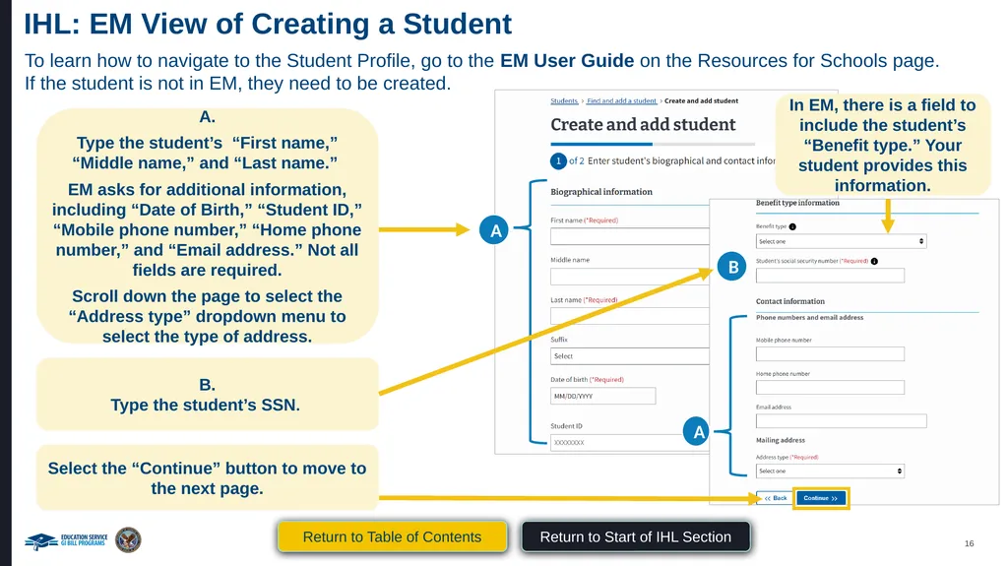1008x566 pixels.
Task: Click the Biographical information heading
Action: pyautogui.click(x=601, y=192)
